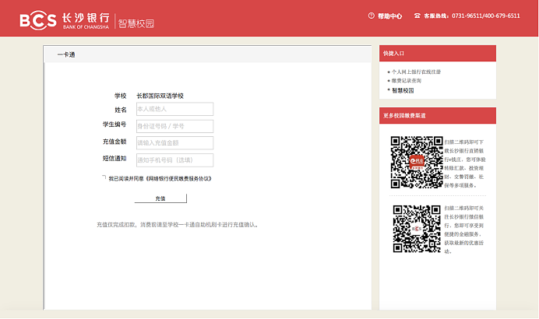Click the BCS Bank of Changsha logo
This screenshot has height=319, width=539.
[x=65, y=20]
